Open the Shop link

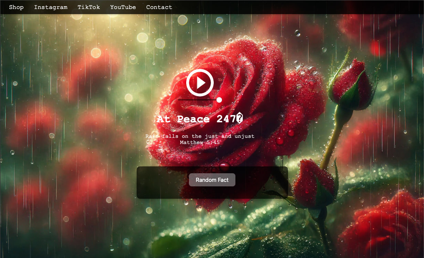point(16,7)
